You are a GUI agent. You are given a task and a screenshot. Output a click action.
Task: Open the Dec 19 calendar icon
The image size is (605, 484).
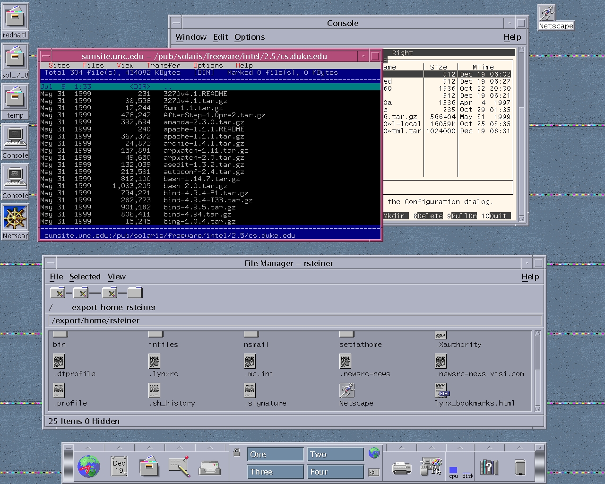(x=119, y=466)
